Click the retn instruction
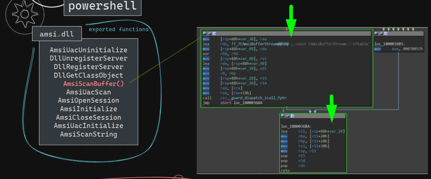 pos(285,170)
